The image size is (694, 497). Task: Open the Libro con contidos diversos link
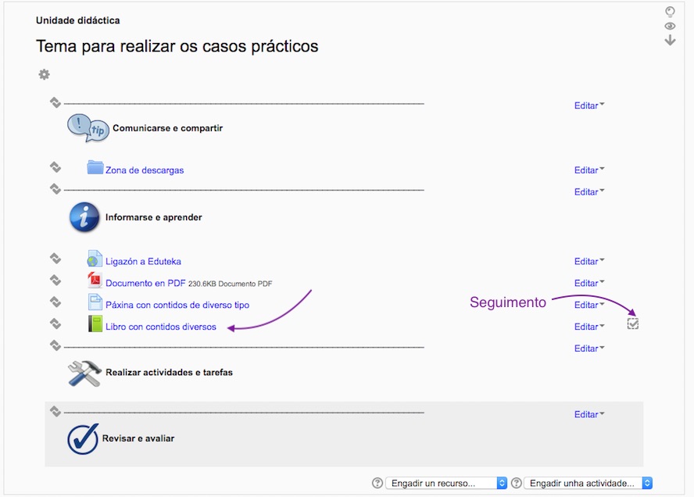click(x=161, y=327)
